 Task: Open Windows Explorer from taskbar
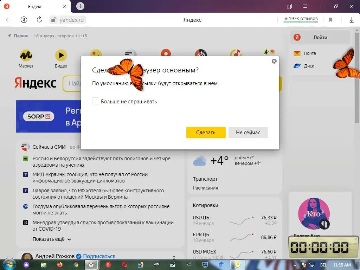point(43,265)
